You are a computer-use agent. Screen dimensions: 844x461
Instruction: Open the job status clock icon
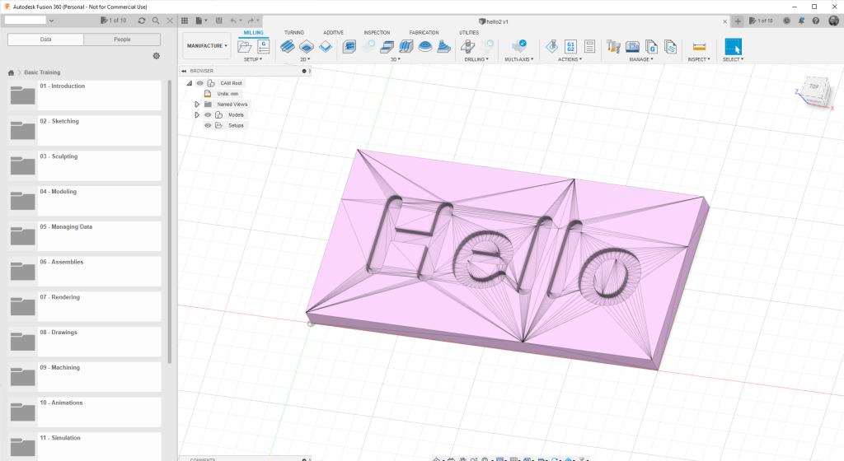786,21
